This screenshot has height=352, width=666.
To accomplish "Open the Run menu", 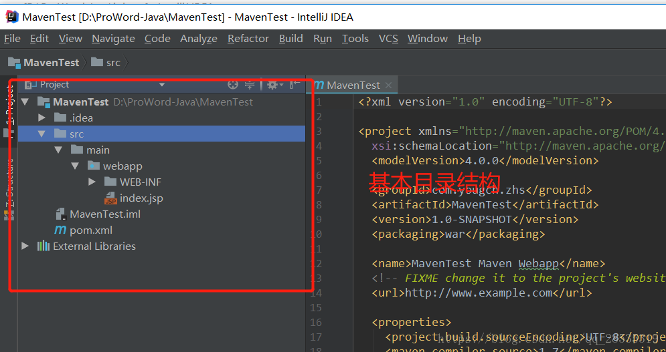I will pyautogui.click(x=323, y=39).
